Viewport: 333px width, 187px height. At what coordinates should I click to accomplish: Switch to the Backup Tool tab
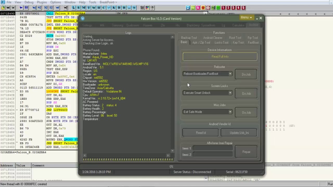pyautogui.click(x=189, y=38)
